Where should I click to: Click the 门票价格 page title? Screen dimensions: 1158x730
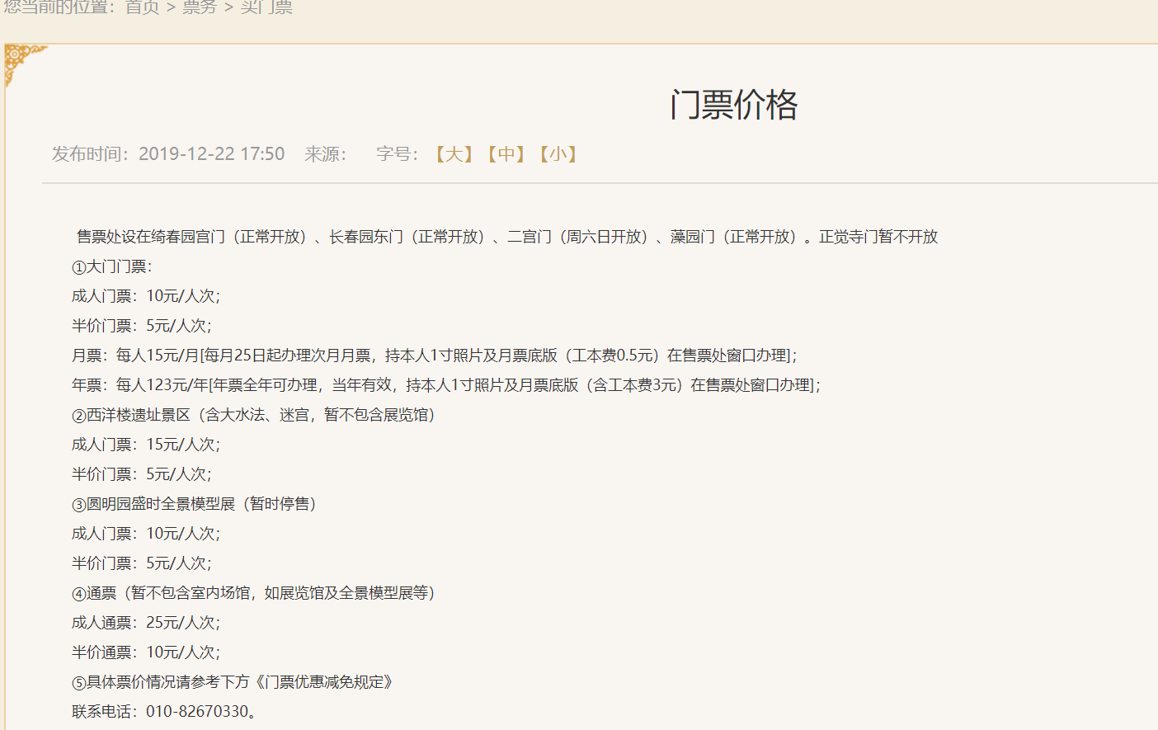[733, 106]
